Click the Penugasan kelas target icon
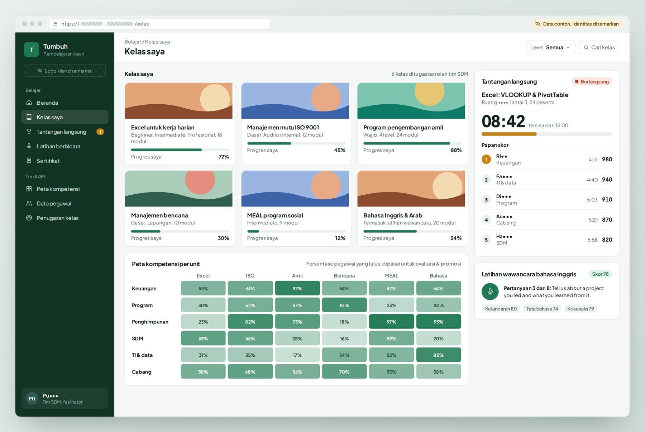This screenshot has height=432, width=645. (x=29, y=218)
